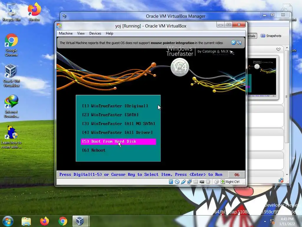The width and height of the screenshot is (302, 227).
Task: Open the shared folders status icon
Action: pos(196,182)
